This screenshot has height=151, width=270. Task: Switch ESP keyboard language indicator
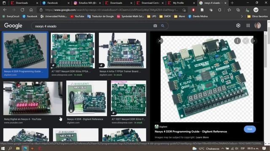243,148
